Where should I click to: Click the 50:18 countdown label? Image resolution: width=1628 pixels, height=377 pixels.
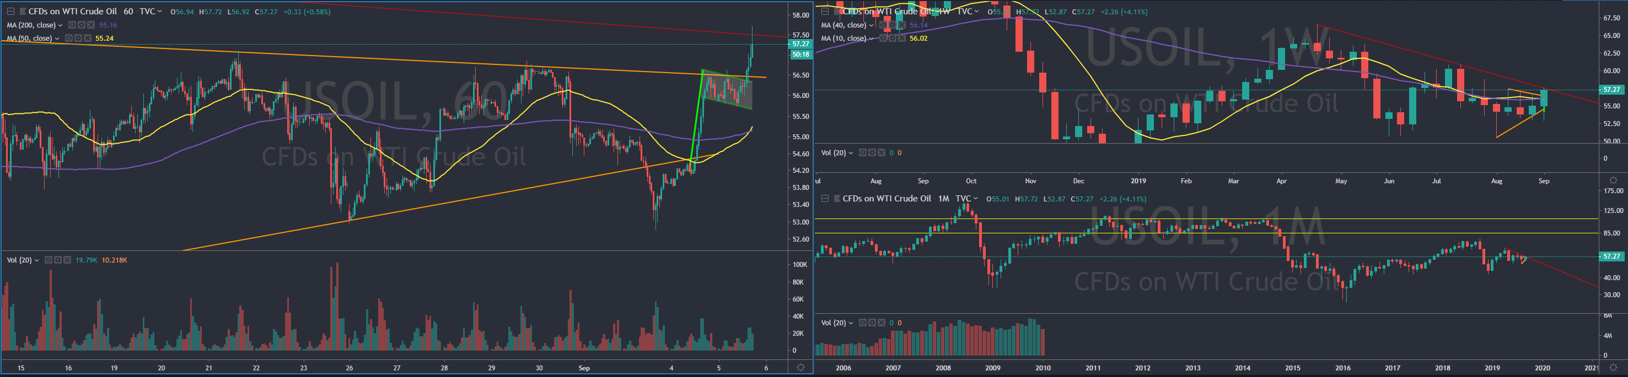pyautogui.click(x=800, y=54)
